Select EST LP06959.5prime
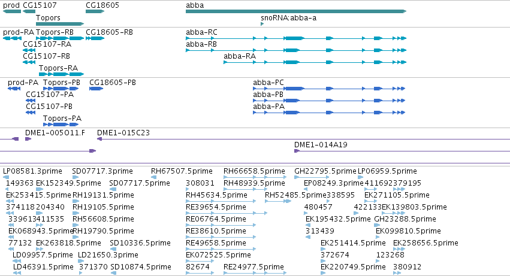Screen dimensions: 510x276 point(387,171)
